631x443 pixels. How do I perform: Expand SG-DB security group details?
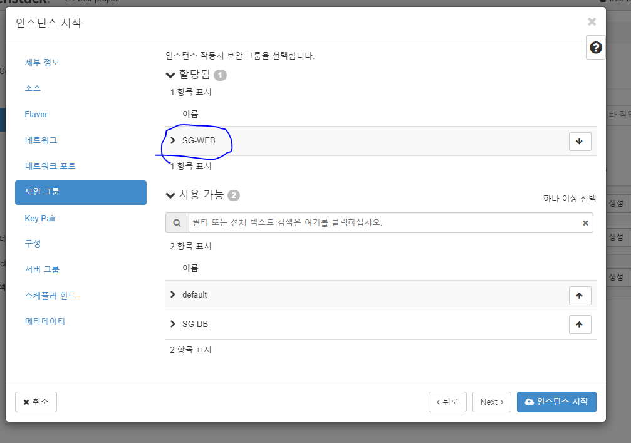point(173,324)
